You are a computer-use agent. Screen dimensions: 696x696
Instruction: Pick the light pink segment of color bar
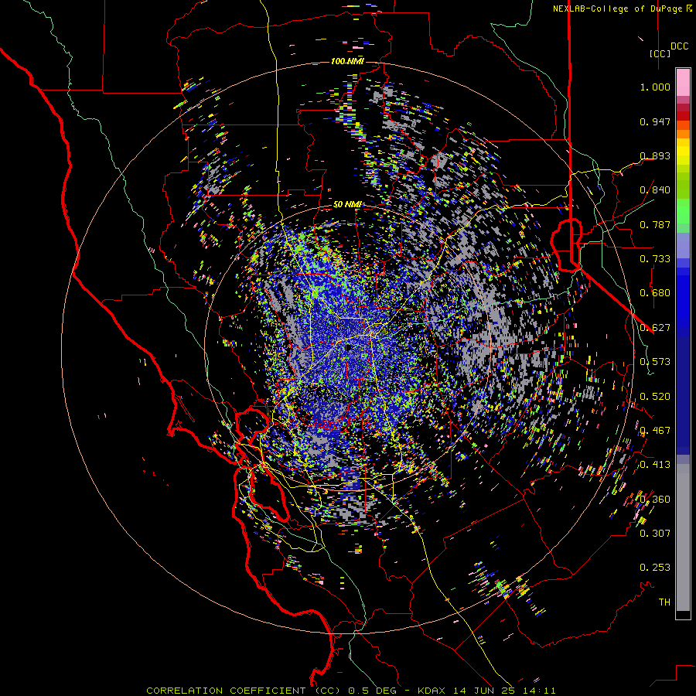(683, 82)
